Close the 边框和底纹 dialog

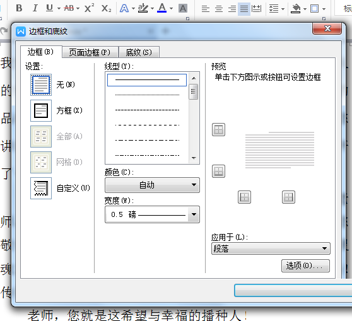click(327, 28)
